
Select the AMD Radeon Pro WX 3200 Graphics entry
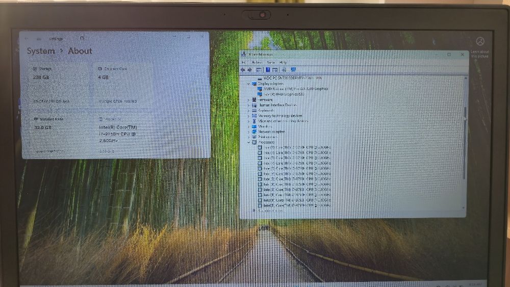(296, 89)
